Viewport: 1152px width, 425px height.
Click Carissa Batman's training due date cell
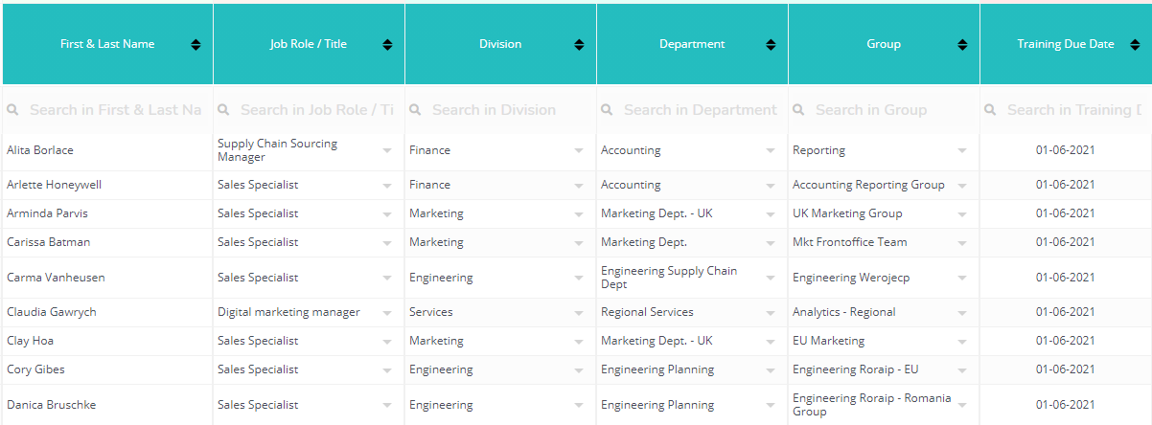click(1066, 242)
